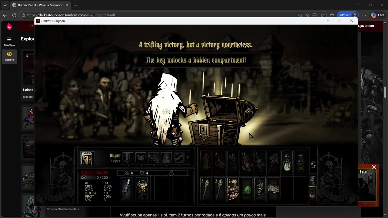Select the silver plate trinket item
Viewport: 388px width, 218px height.
pyautogui.click(x=273, y=189)
